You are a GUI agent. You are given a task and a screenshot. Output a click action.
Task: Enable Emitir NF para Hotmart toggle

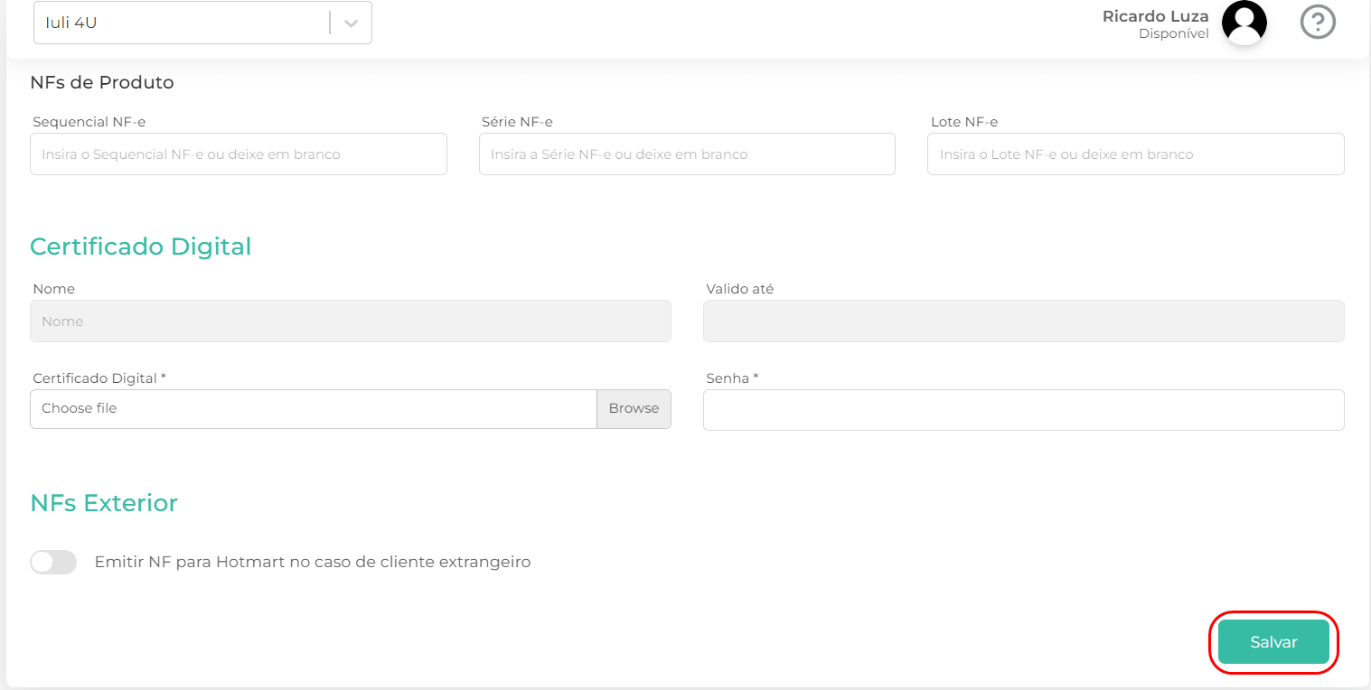[x=53, y=562]
